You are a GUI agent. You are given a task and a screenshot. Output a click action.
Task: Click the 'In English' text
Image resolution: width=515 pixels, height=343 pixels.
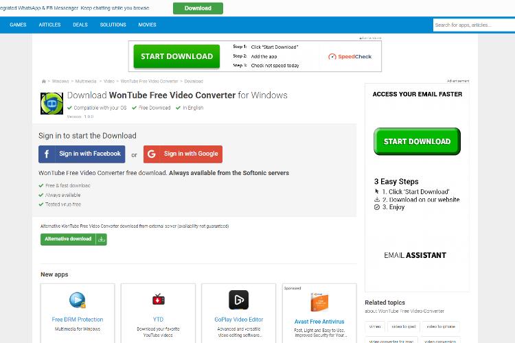click(x=193, y=108)
